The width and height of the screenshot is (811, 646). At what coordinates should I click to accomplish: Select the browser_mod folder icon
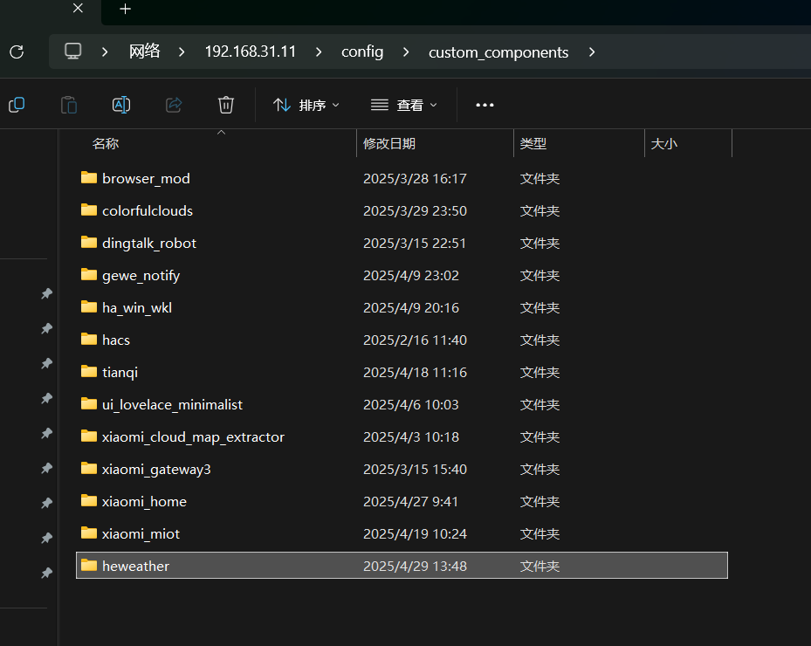(89, 178)
